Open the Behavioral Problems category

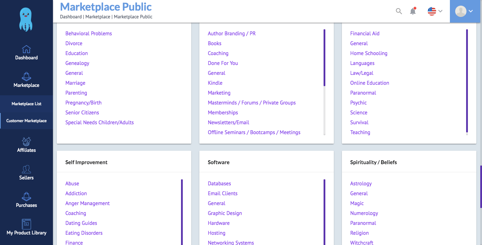tap(89, 34)
